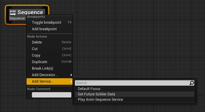Add the Play Anim Sequence Service
This screenshot has height=112, width=205.
135,100
